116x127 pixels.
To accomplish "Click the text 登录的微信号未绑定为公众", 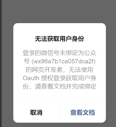I will coord(60,53).
